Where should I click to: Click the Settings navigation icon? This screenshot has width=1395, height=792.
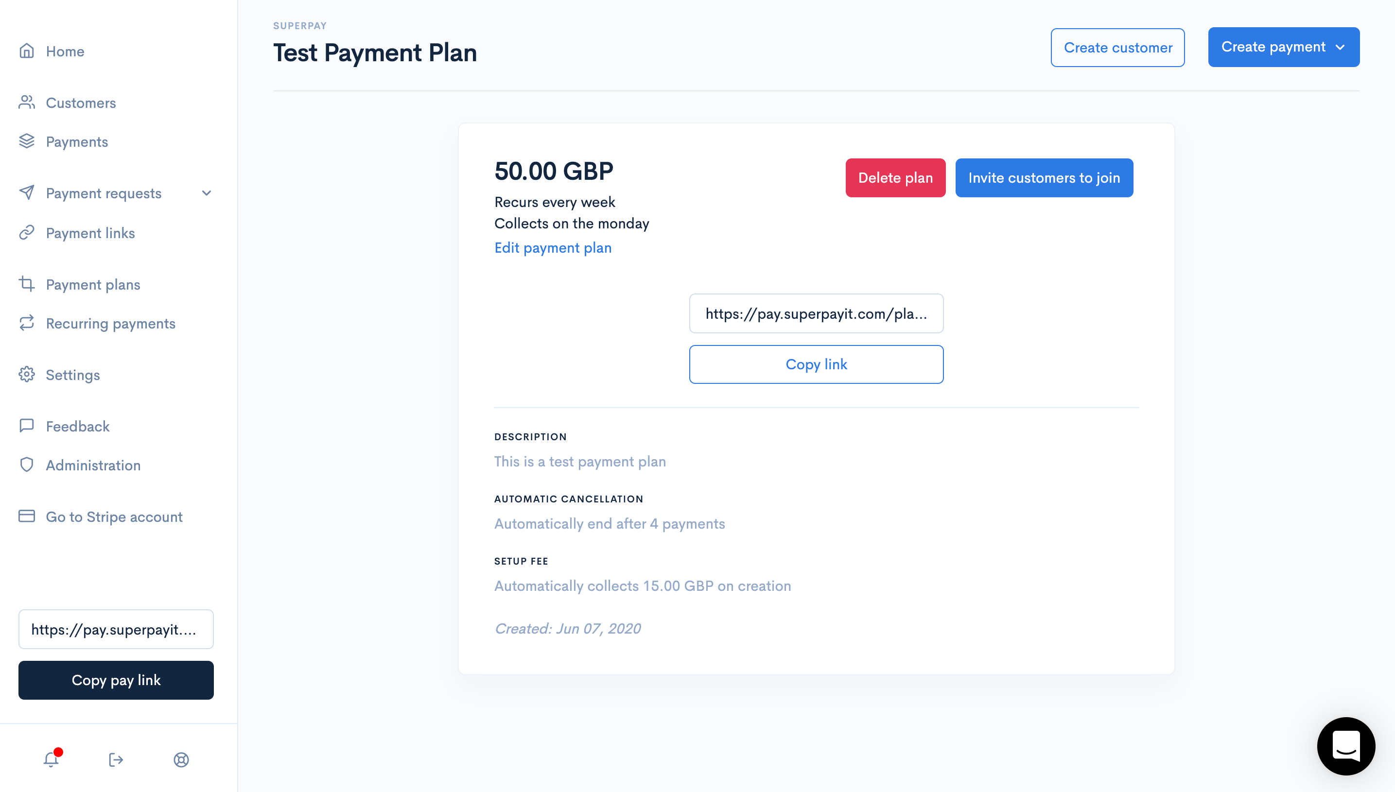pos(27,375)
